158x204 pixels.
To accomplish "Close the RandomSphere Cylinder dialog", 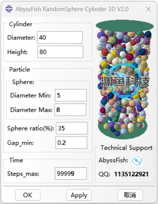I will coord(148,9).
